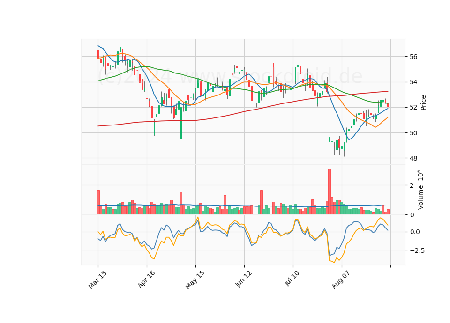Click the oscillator tick label "0.0"

pos(414,232)
